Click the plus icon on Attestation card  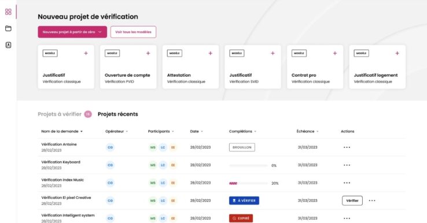tap(211, 53)
